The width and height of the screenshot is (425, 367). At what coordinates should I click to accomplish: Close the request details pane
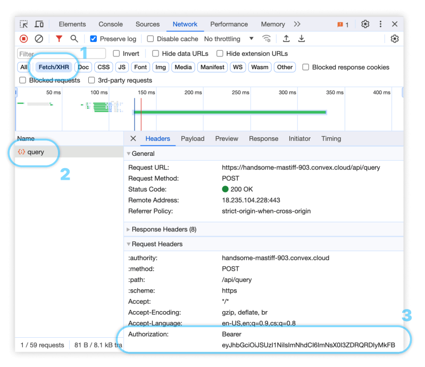(x=133, y=138)
